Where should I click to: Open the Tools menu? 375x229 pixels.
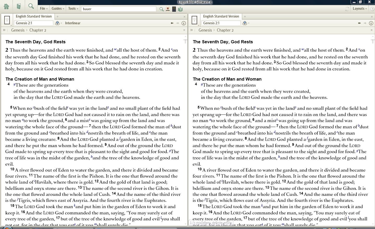[x=73, y=8]
